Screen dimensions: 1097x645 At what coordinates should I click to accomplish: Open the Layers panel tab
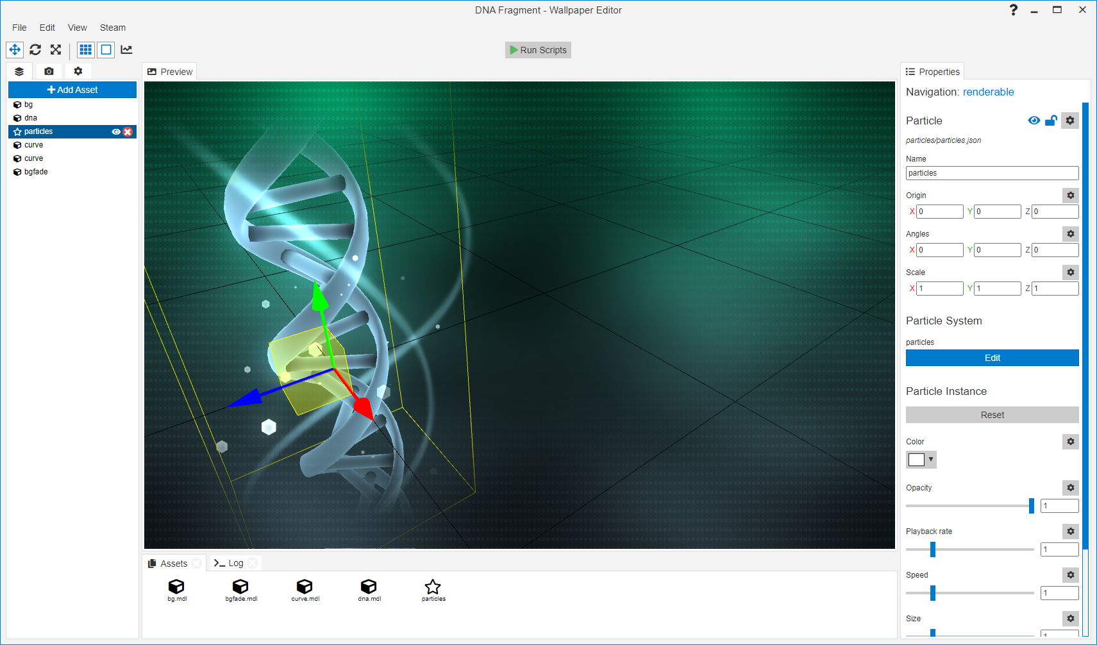point(19,71)
